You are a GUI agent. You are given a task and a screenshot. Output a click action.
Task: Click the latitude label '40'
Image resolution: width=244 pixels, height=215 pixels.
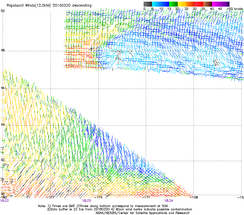pos(3,194)
